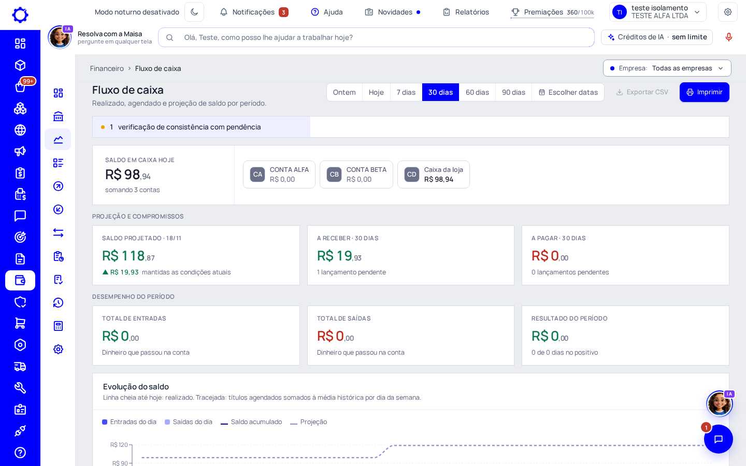Open the delivery truck icon in sidebar
This screenshot has width=746, height=466.
20,367
